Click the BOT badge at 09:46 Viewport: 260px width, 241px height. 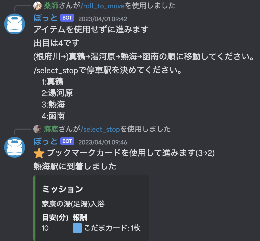pos(67,141)
